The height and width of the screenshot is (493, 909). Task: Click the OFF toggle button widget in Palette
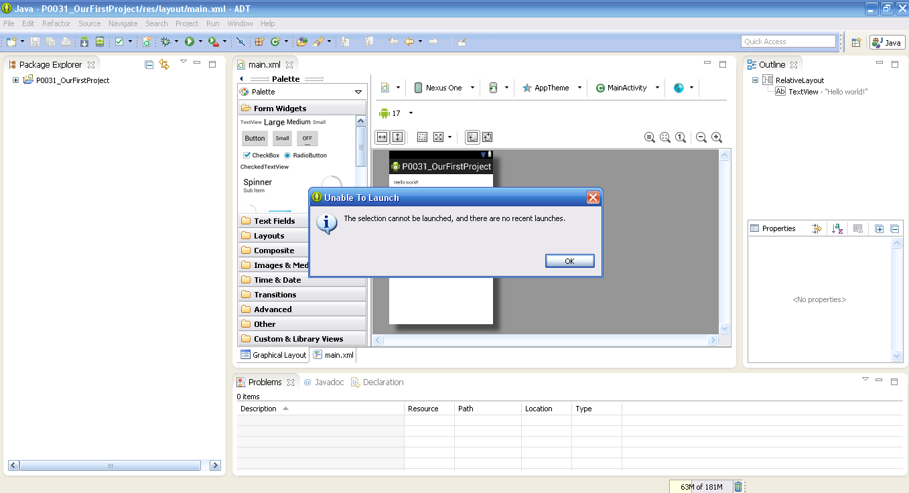point(307,139)
